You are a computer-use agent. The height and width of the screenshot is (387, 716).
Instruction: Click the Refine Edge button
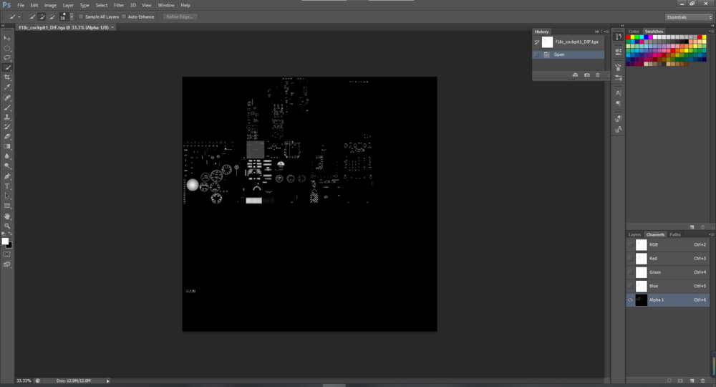click(x=180, y=16)
